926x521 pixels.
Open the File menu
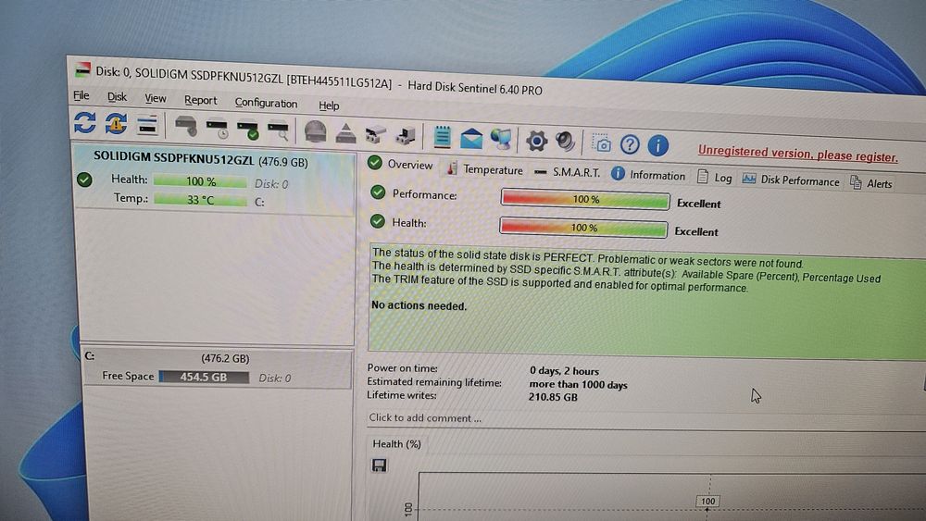(x=81, y=95)
